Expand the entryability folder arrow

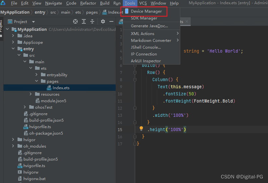coord(36,75)
